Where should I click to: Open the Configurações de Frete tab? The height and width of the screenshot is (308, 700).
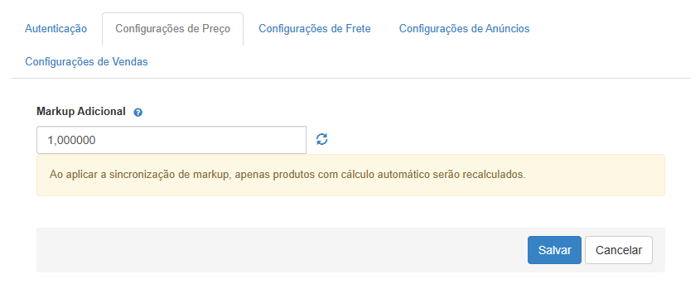click(315, 29)
